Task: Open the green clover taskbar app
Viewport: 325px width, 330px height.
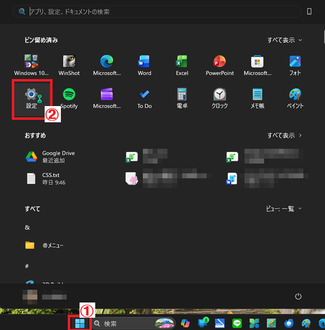Action: pos(254,323)
